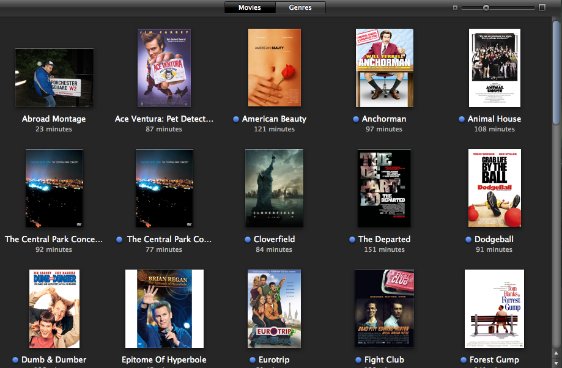This screenshot has height=368, width=562.
Task: Click the unwatched blue dot beside Dumb & Dumber
Action: (15, 360)
